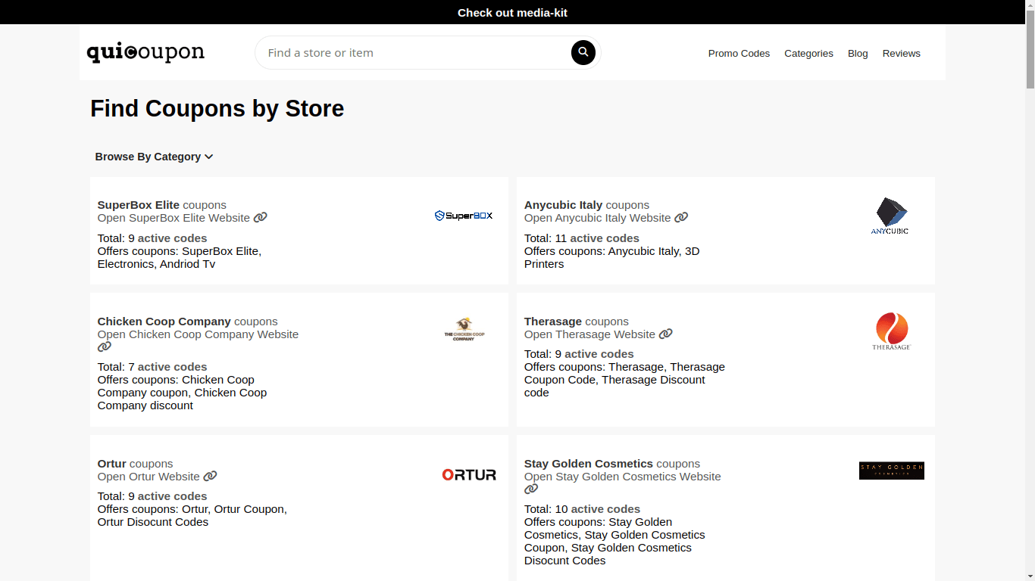Open the Ortur logo image

click(x=469, y=475)
